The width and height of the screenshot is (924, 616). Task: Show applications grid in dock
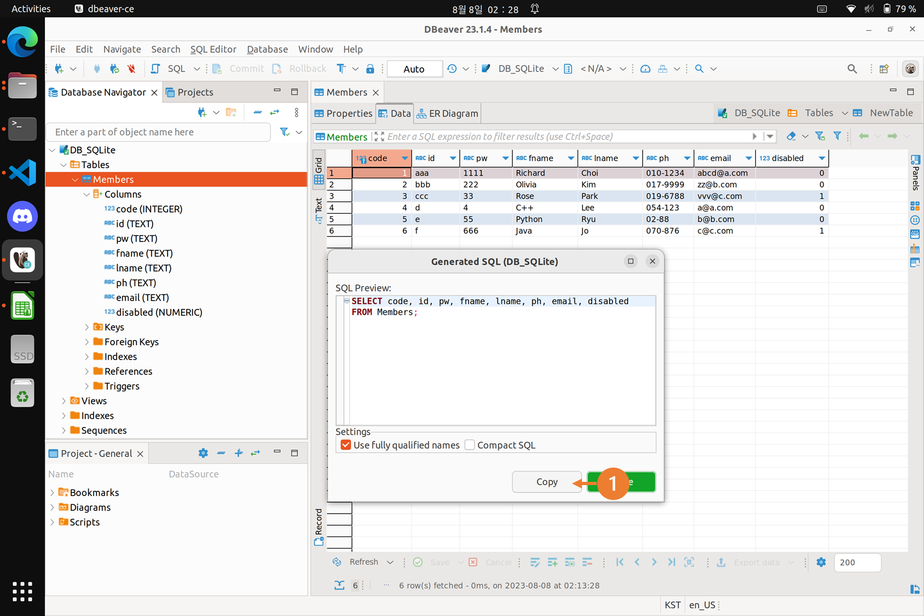click(x=22, y=591)
